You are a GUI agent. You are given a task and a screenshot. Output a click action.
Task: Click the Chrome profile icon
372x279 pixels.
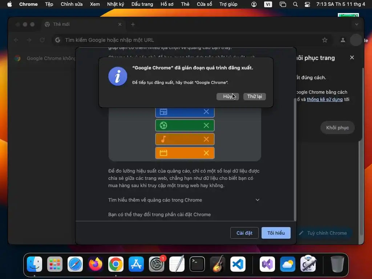[343, 40]
